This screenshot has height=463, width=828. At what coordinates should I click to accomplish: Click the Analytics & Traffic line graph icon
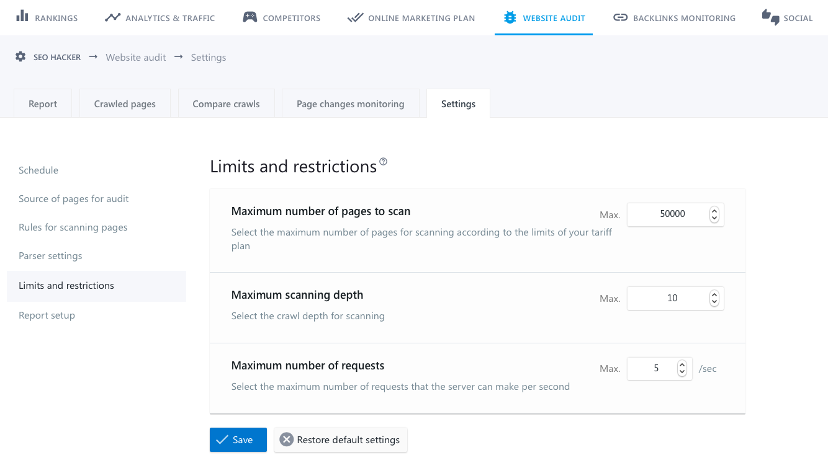pos(112,17)
